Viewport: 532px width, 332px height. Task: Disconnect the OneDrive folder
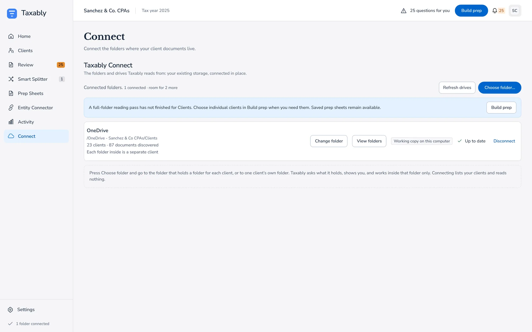click(504, 141)
